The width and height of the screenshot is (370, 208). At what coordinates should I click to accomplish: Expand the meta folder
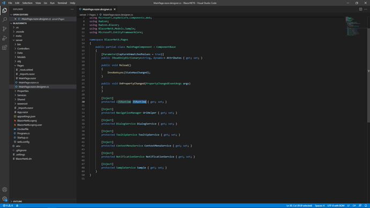pos(14,36)
